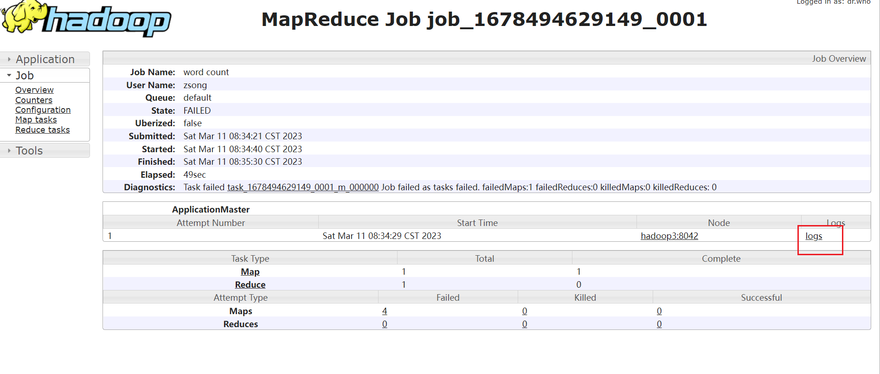Click the "Node" column header
The image size is (880, 374).
pos(719,223)
